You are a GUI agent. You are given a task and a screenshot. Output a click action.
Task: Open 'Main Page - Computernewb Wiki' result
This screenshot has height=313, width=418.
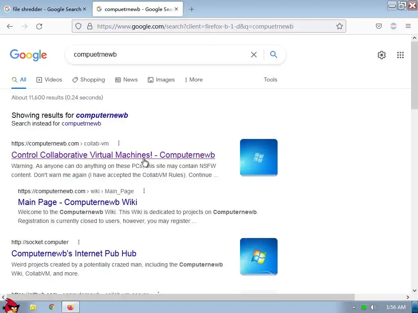click(78, 202)
